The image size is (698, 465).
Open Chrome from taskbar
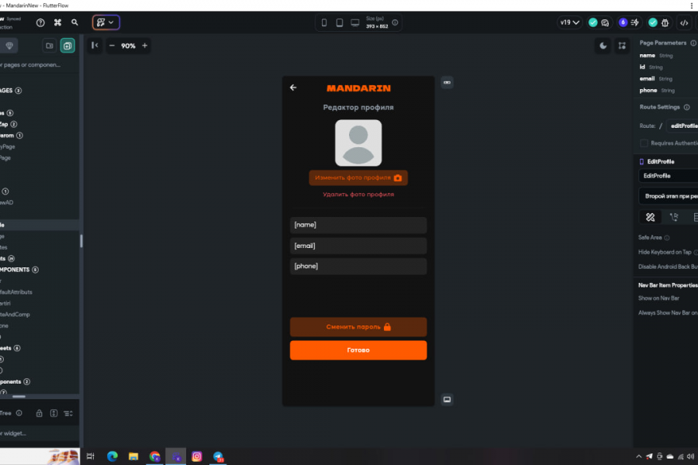point(154,456)
